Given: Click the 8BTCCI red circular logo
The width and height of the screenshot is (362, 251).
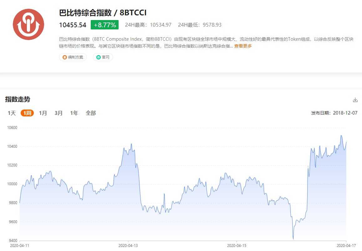Looking at the screenshot, I should (28, 24).
